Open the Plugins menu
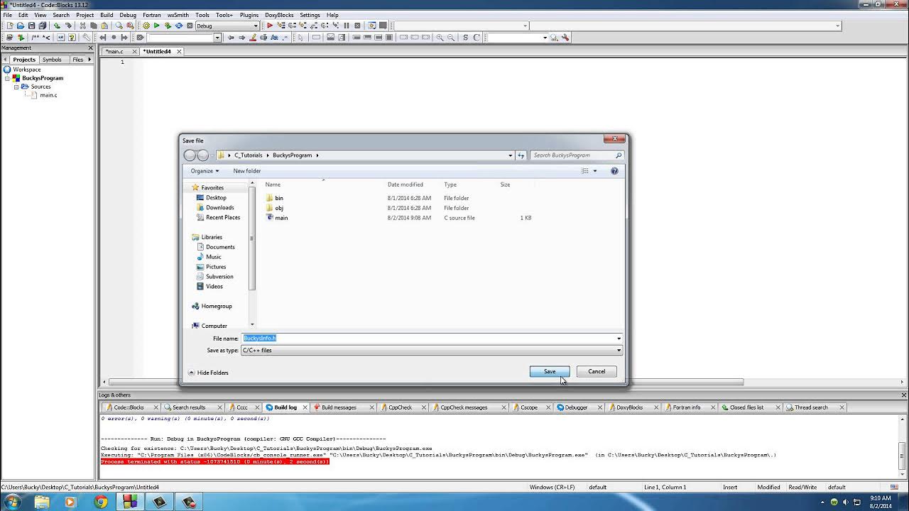Screen dimensions: 909x511 coord(249,15)
